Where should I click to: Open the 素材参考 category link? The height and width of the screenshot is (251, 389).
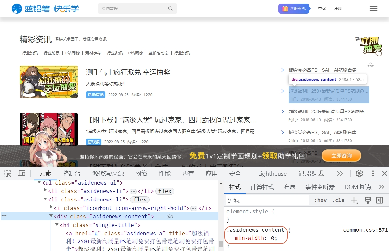point(93,53)
